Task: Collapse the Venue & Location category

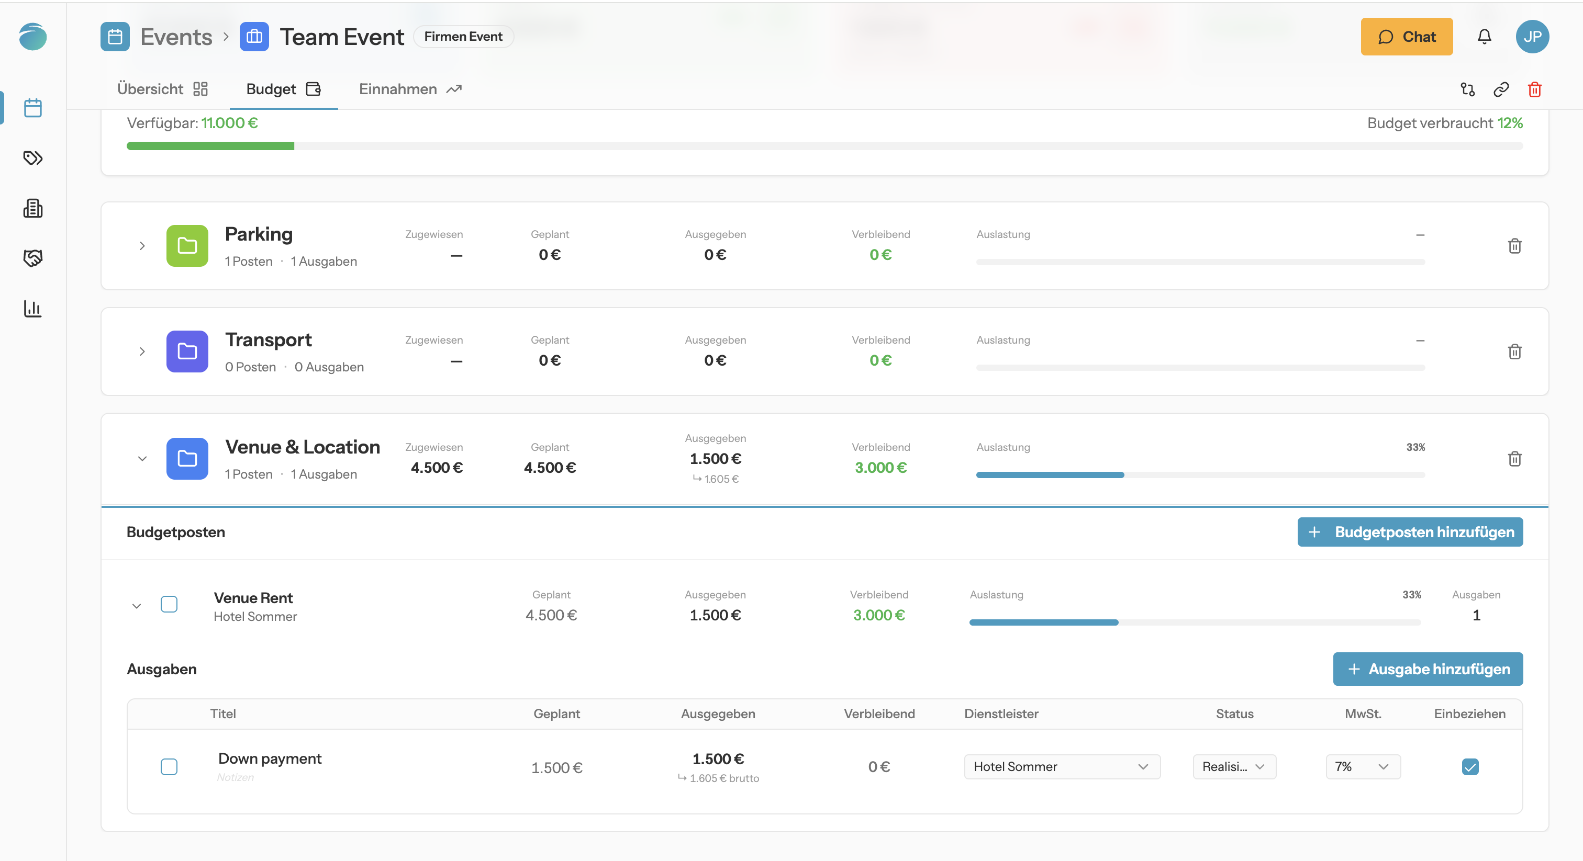Action: [x=142, y=459]
